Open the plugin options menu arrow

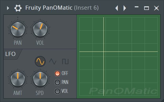click(8, 8)
